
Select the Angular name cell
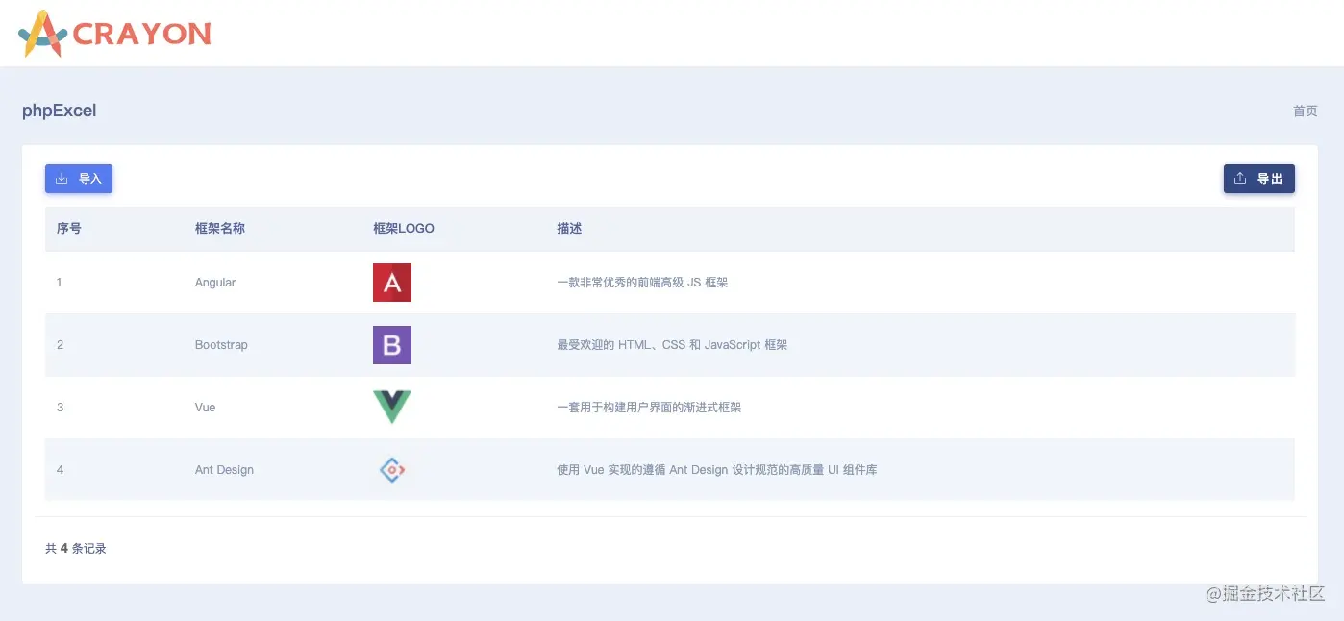215,283
